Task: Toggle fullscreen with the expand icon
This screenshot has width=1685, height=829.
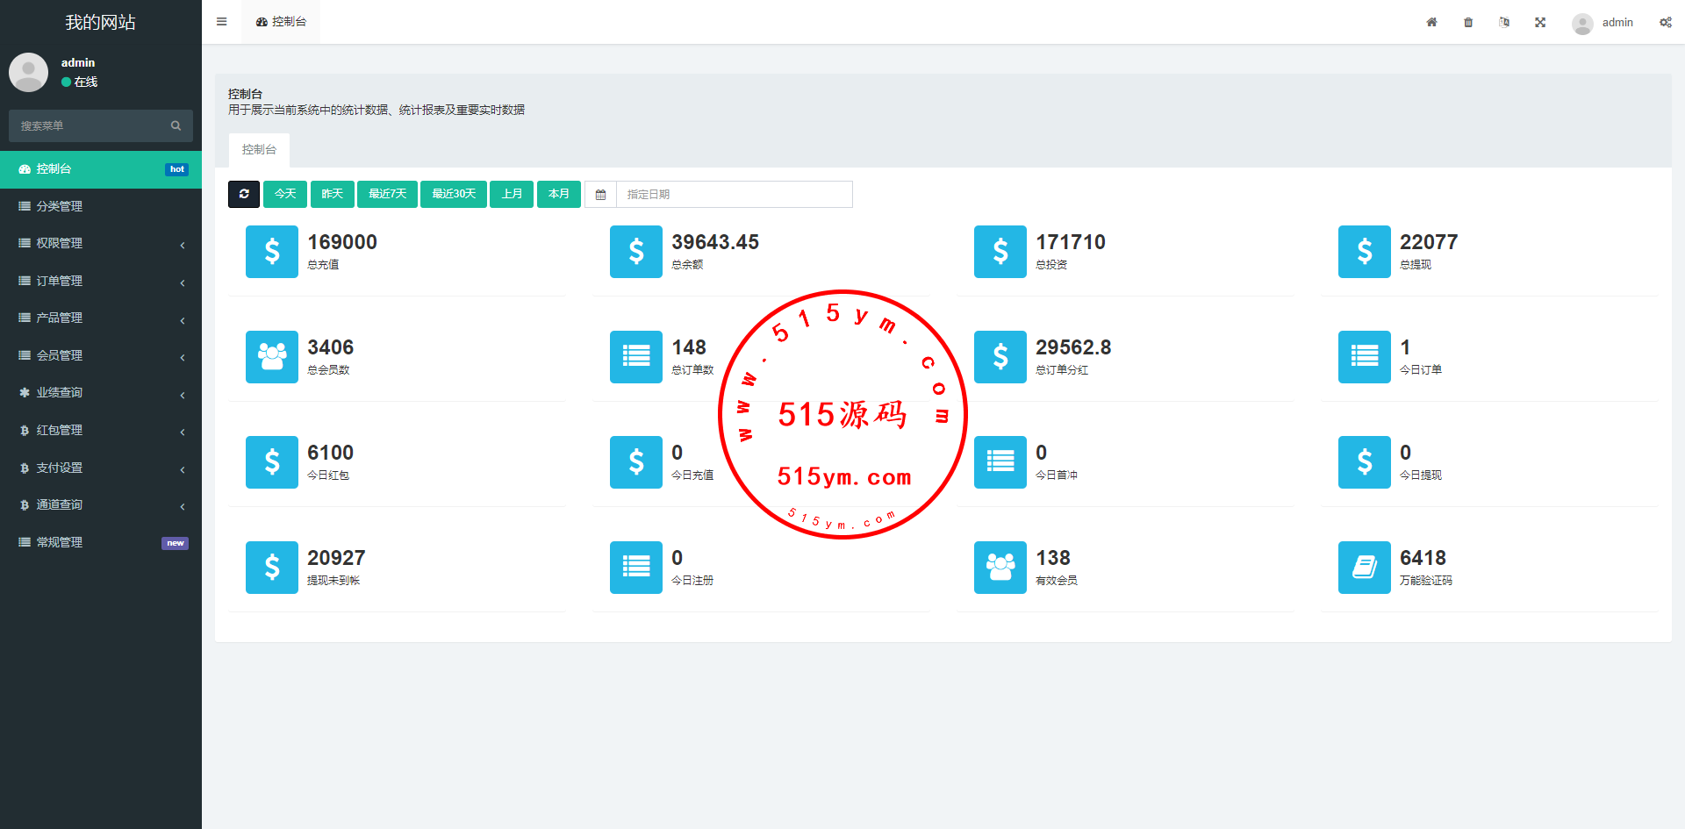Action: coord(1540,22)
